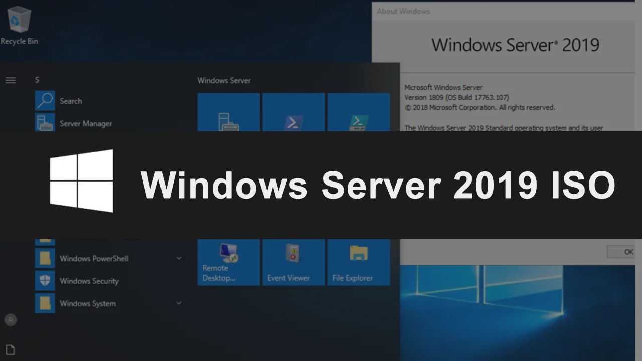Click the letter S app list header

37,80
